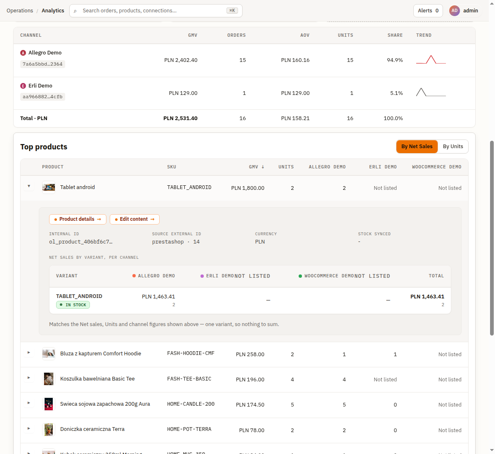Screen dimensions: 495x454
Task: Click the TABLET_ANDROID SKU cell
Action: tap(189, 187)
